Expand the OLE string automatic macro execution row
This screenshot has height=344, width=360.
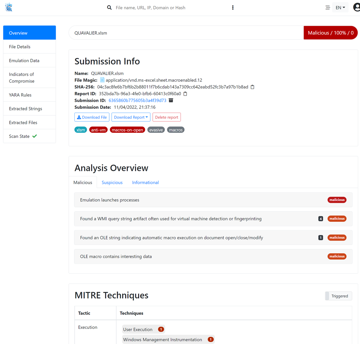coord(213,238)
